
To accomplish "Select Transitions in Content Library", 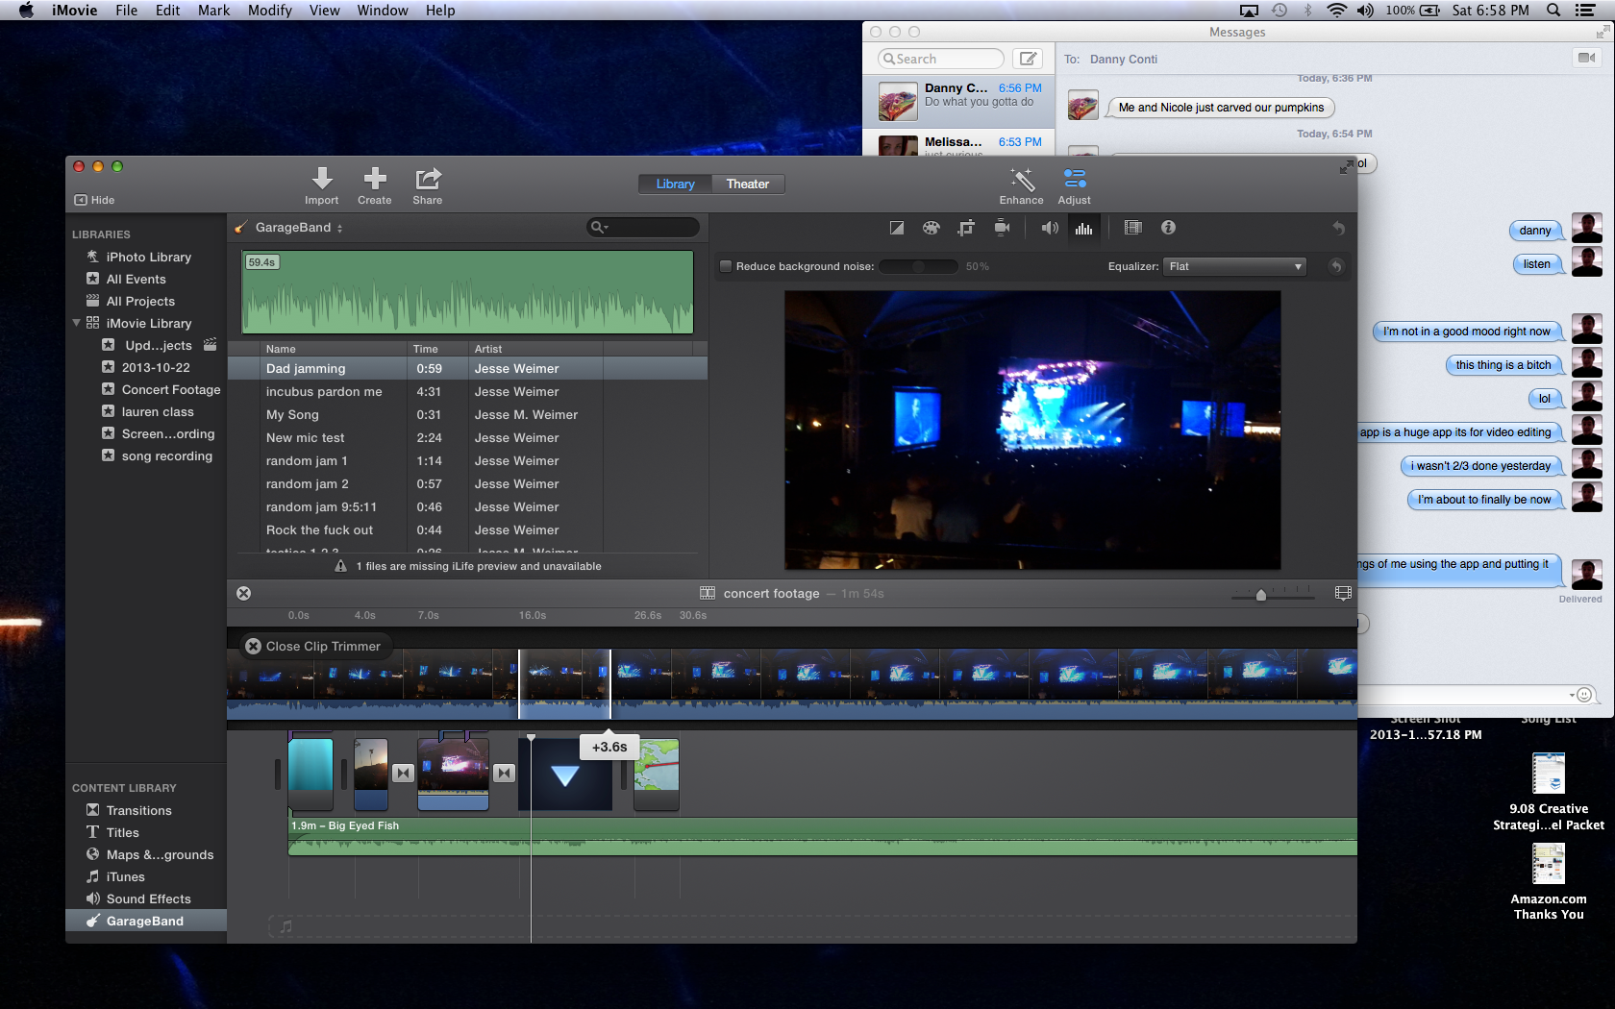I will (x=138, y=811).
